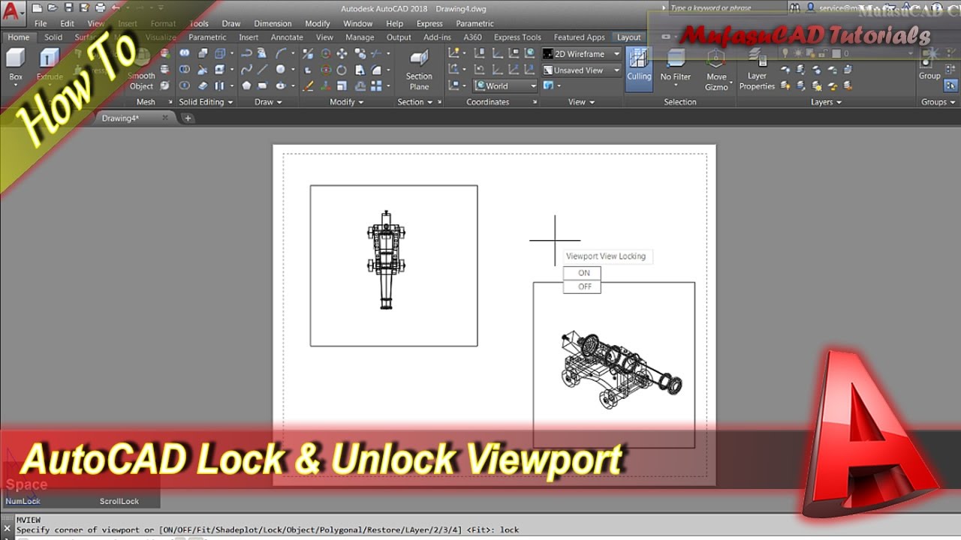Click the Move Gizmo icon
This screenshot has width=961, height=540.
pyautogui.click(x=716, y=70)
